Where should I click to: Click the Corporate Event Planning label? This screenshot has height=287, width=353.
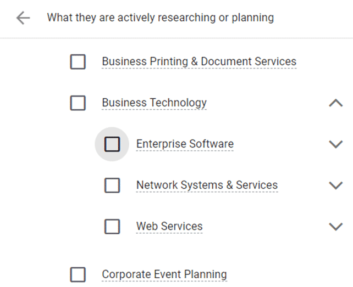click(164, 274)
